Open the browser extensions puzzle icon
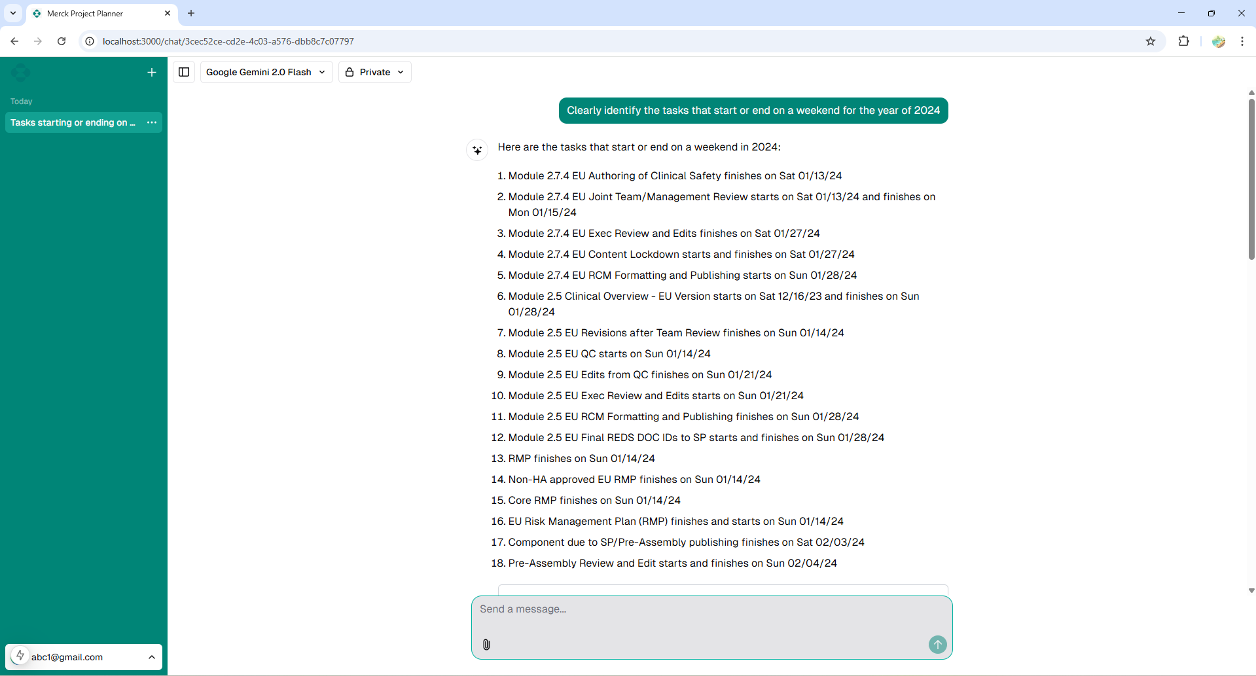 pyautogui.click(x=1183, y=41)
